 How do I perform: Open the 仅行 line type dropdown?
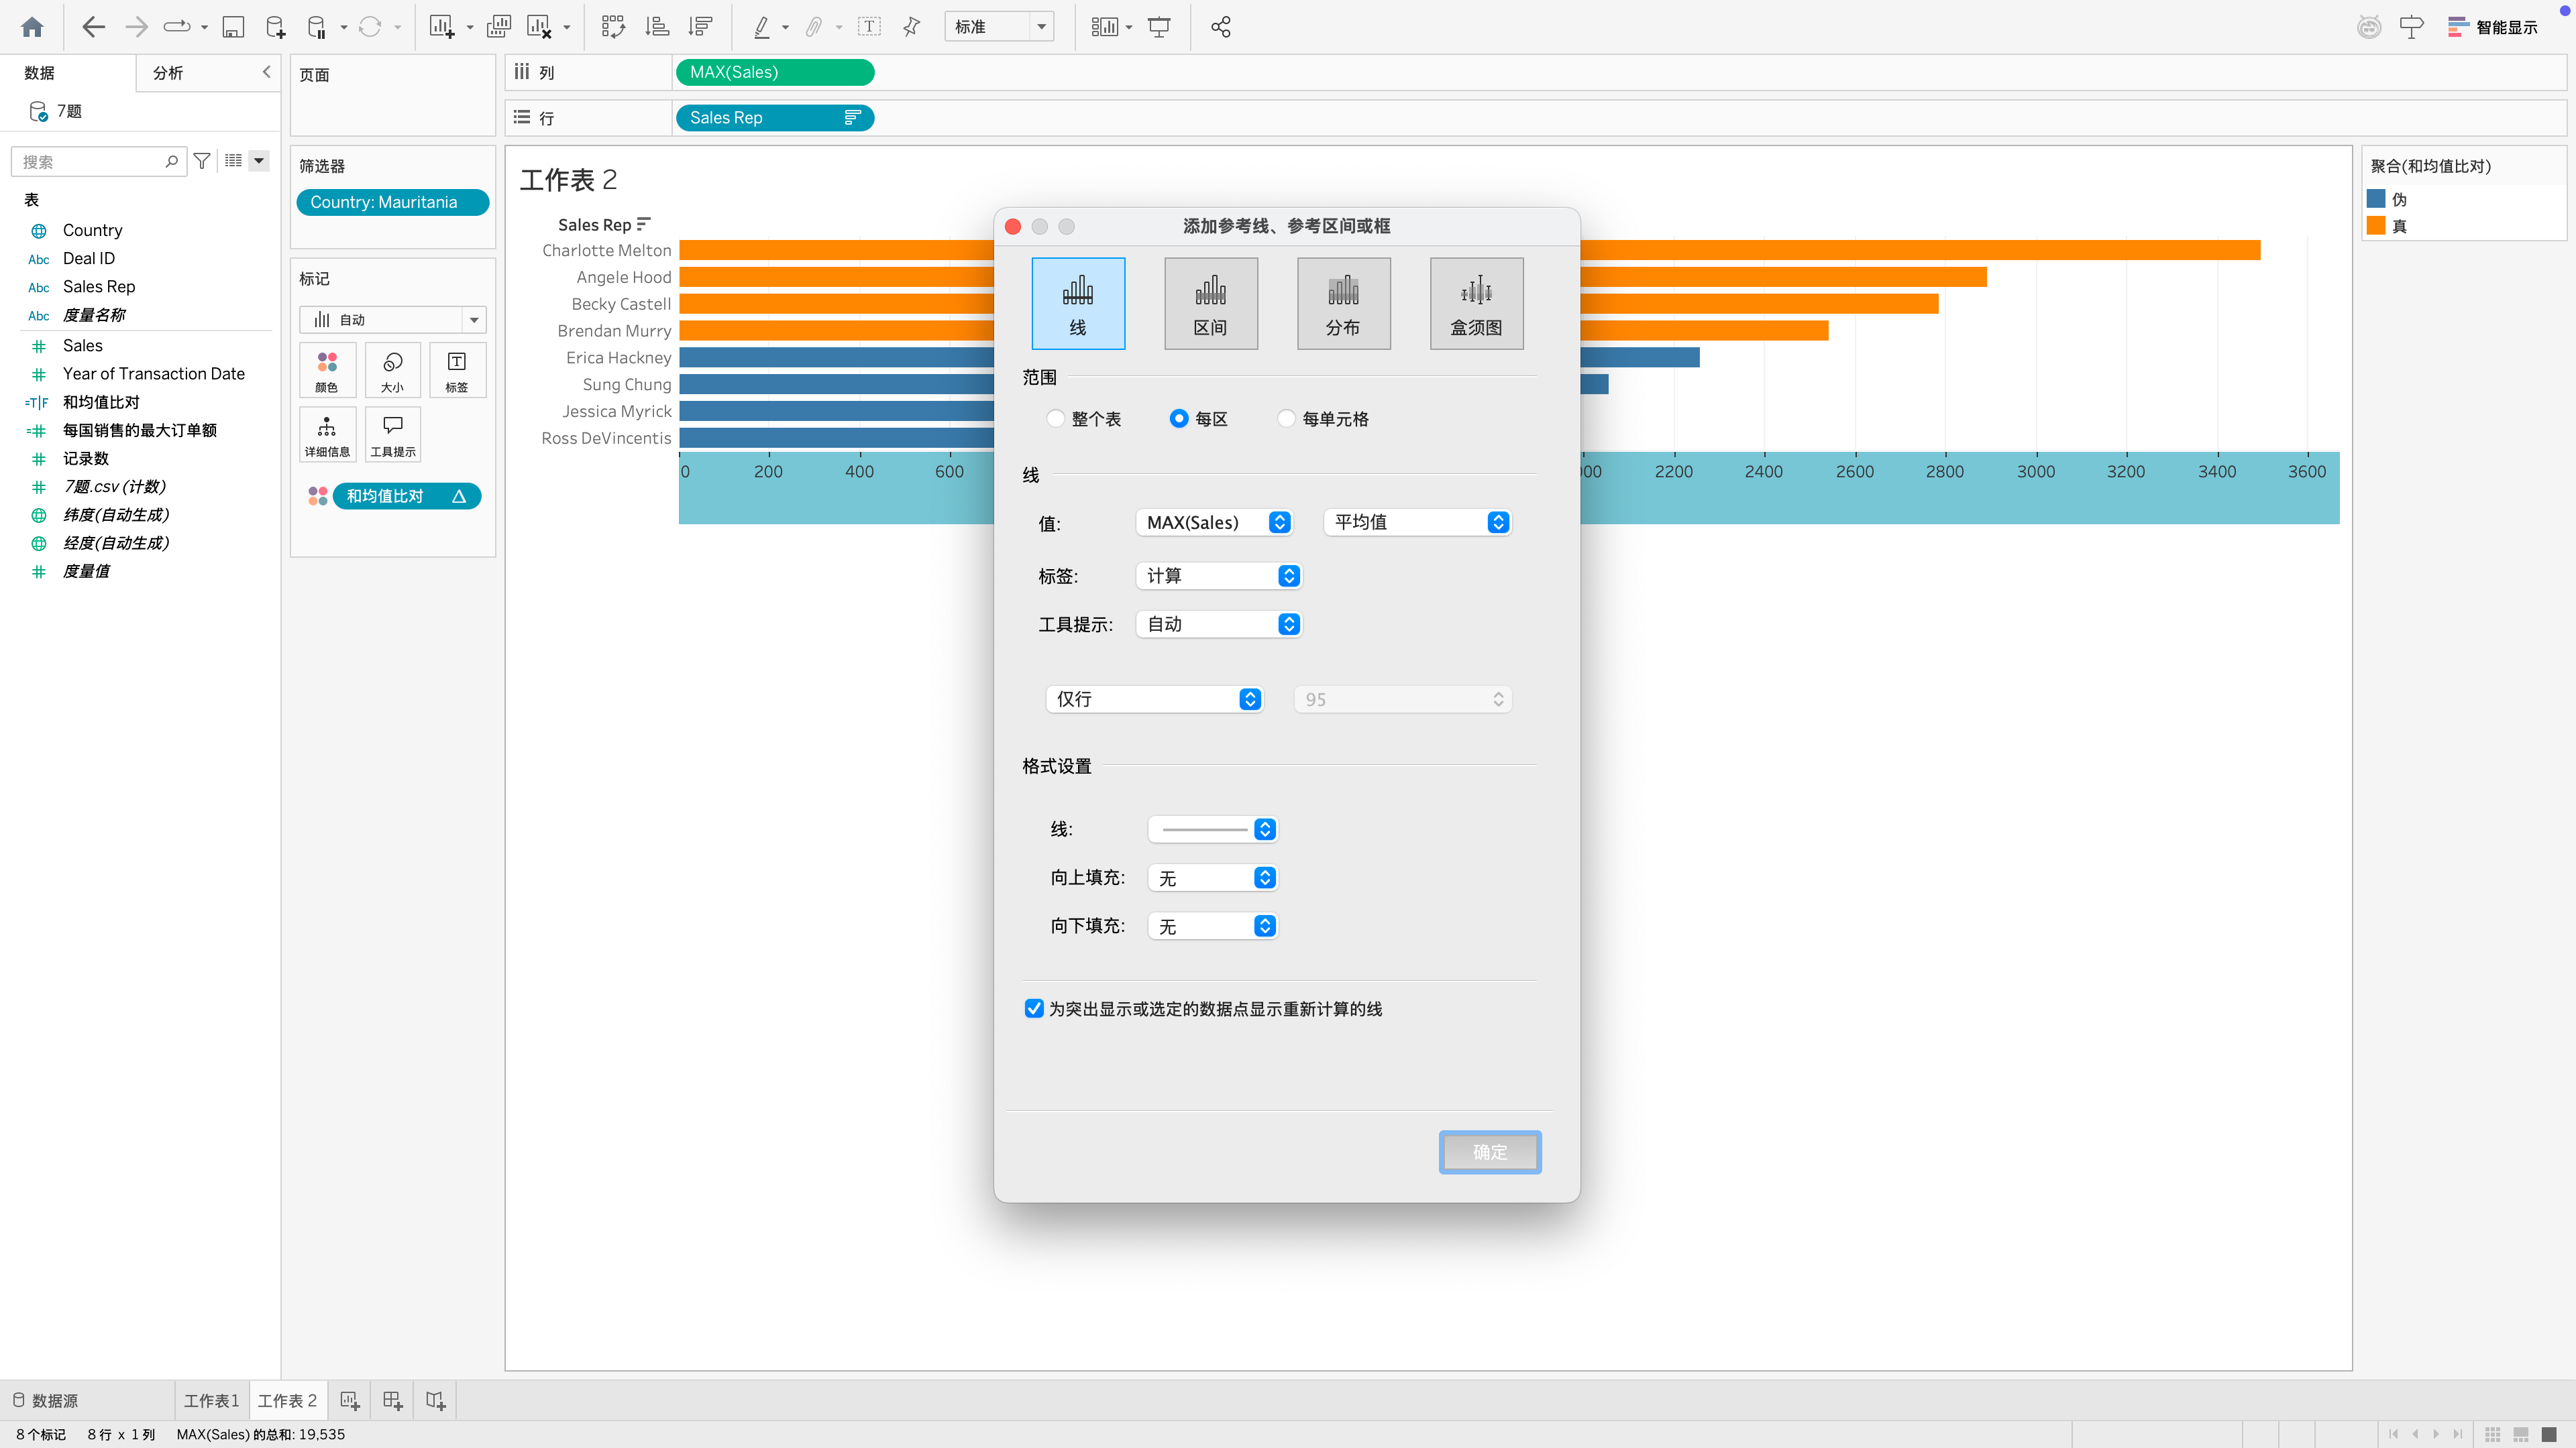1154,699
